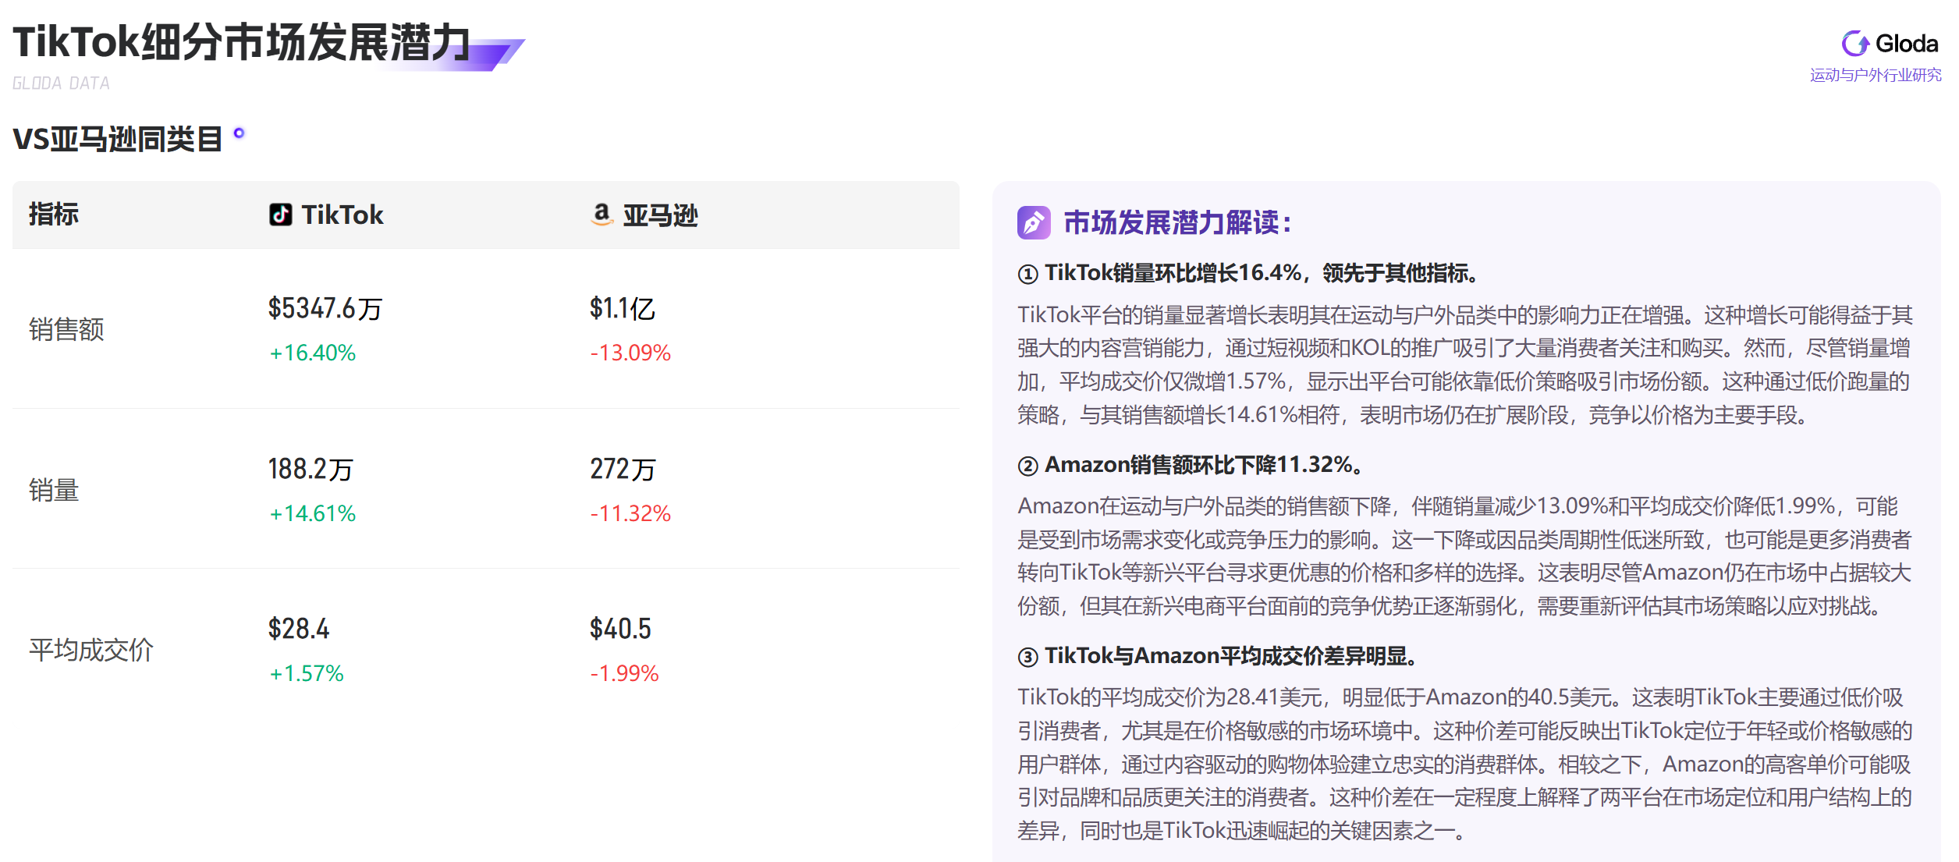Click the paragraph starting TikTok平台的销量显著增长
The height and width of the screenshot is (862, 1959).
(1465, 364)
